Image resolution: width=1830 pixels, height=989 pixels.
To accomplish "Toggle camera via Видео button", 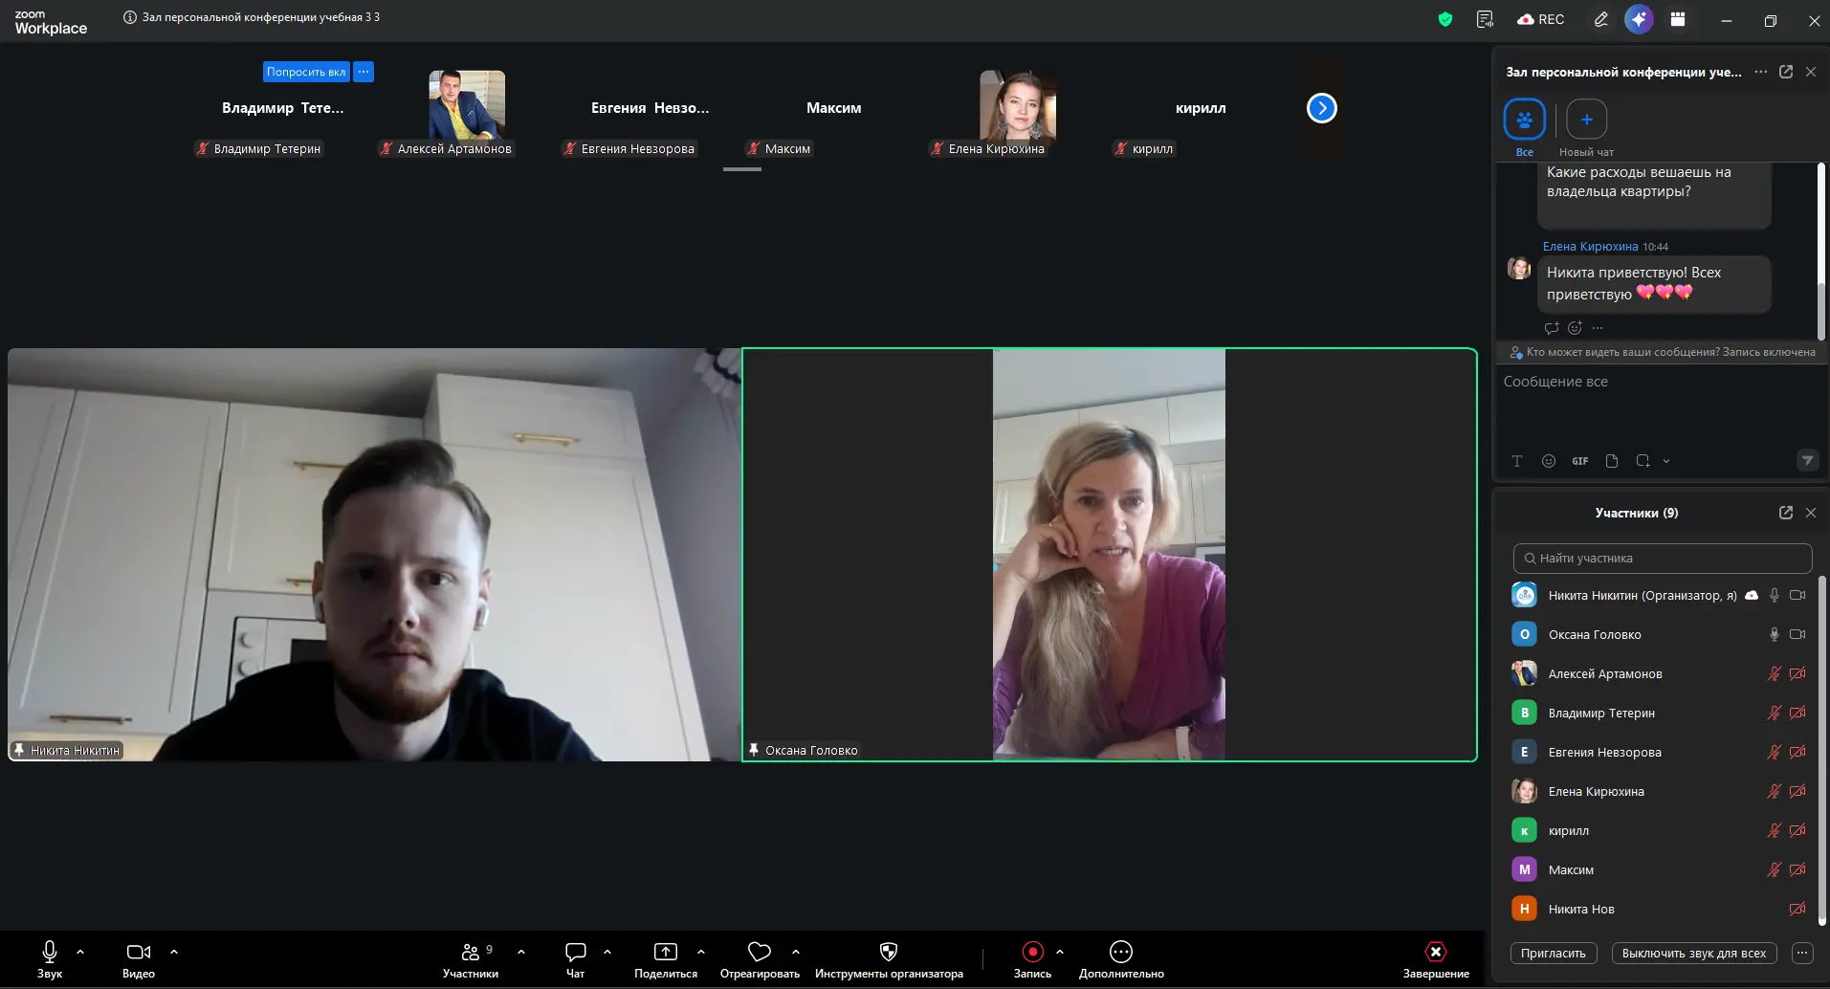I will (x=139, y=959).
